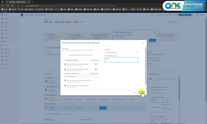Collapse the Tai Tuan attachments group

pyautogui.click(x=64, y=76)
